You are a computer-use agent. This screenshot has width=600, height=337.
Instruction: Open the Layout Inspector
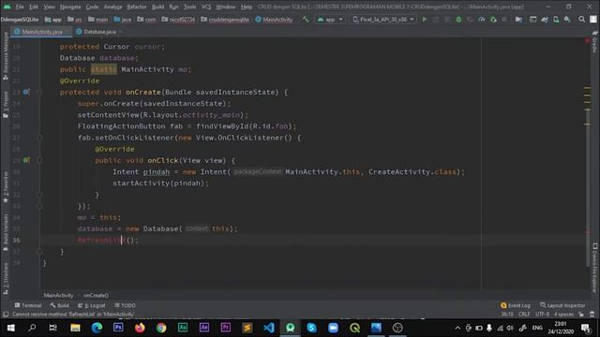click(x=562, y=305)
